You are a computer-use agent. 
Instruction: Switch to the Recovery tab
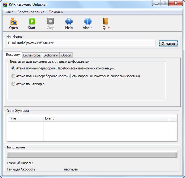click(x=13, y=55)
